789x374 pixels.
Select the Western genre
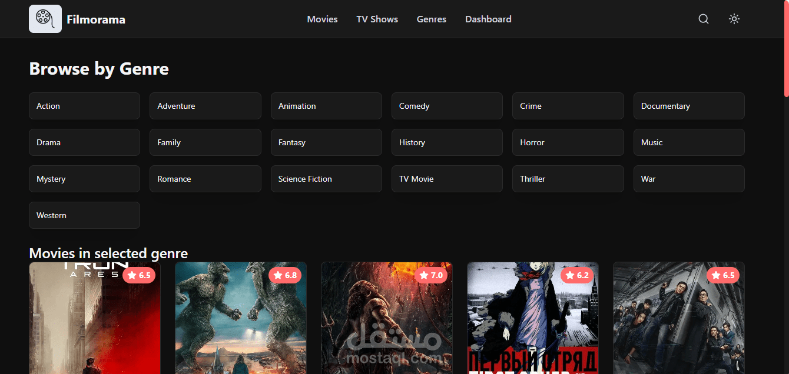coord(84,215)
